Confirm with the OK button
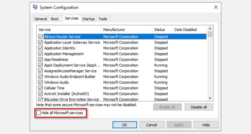The height and width of the screenshot is (134, 251). [125, 125]
